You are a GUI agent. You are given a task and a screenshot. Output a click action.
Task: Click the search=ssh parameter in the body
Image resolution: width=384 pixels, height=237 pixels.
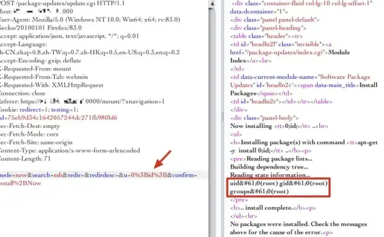pos(47,175)
